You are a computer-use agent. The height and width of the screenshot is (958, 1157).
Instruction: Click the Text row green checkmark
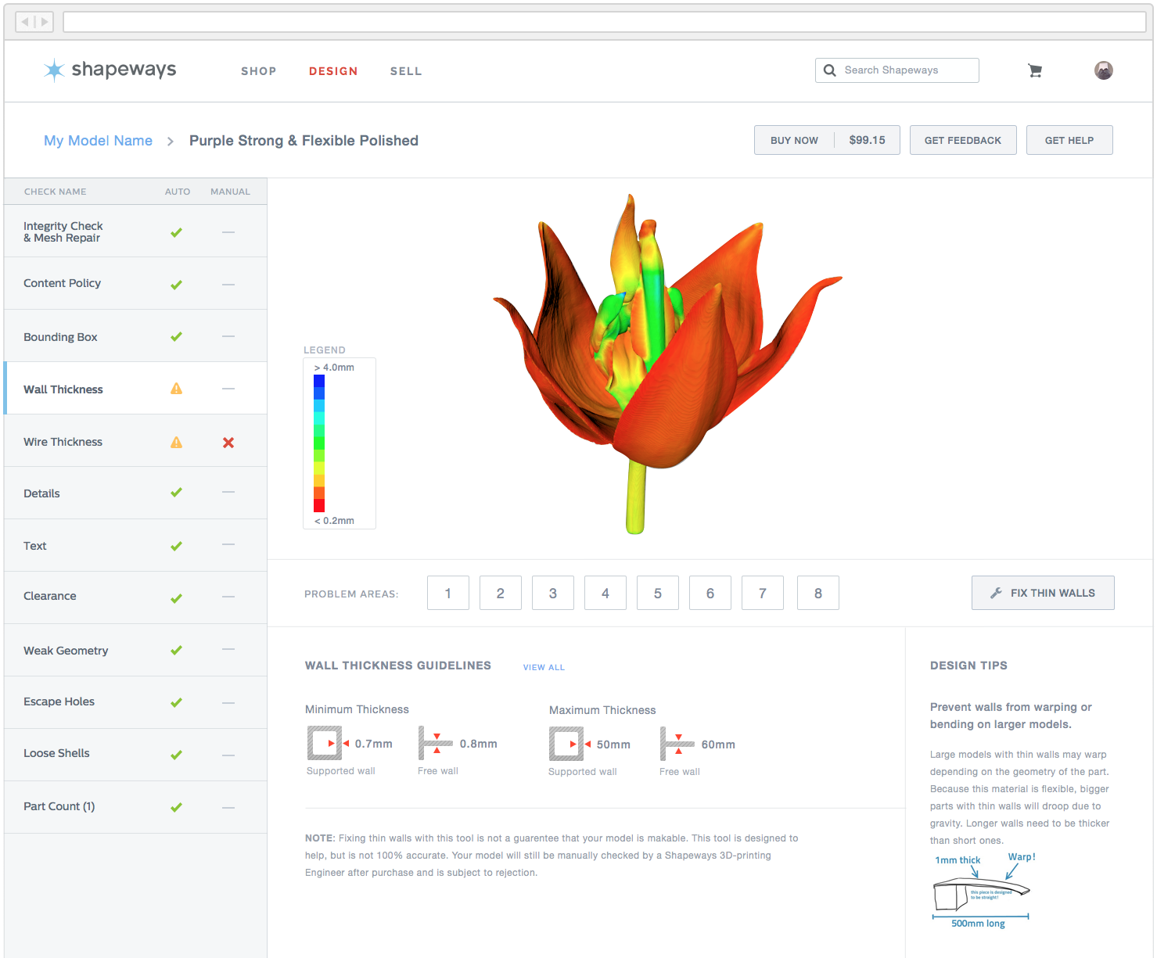click(177, 546)
